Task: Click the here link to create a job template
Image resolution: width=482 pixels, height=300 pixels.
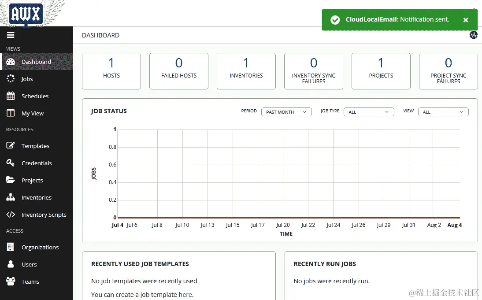Action: click(x=185, y=294)
